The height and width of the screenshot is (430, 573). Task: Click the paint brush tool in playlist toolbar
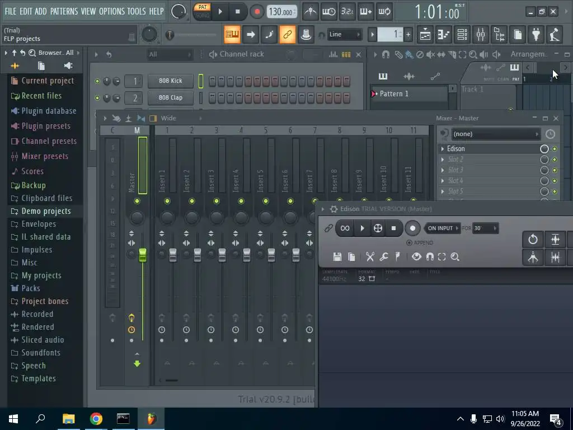pos(409,54)
